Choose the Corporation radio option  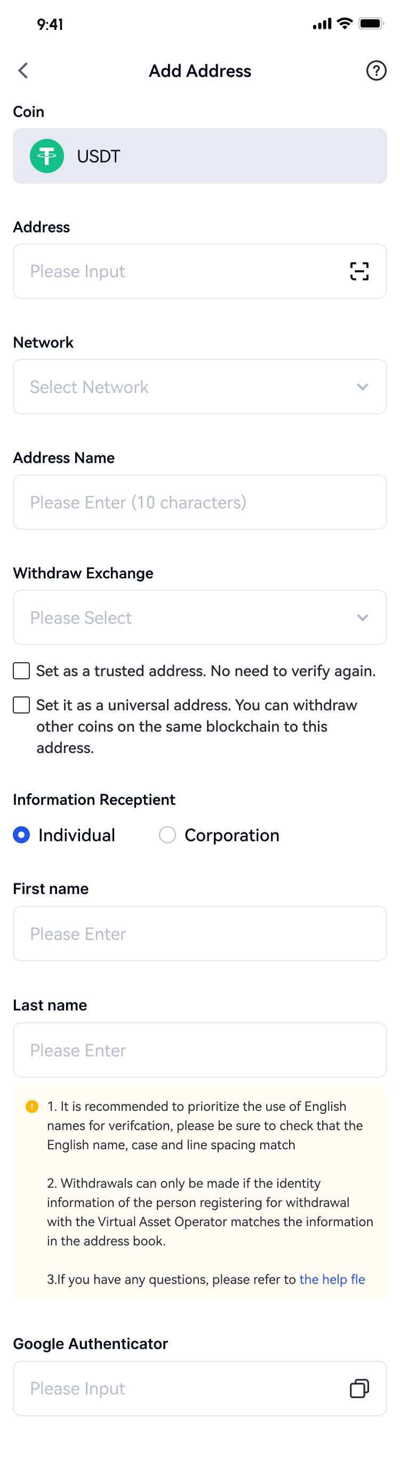tap(167, 835)
